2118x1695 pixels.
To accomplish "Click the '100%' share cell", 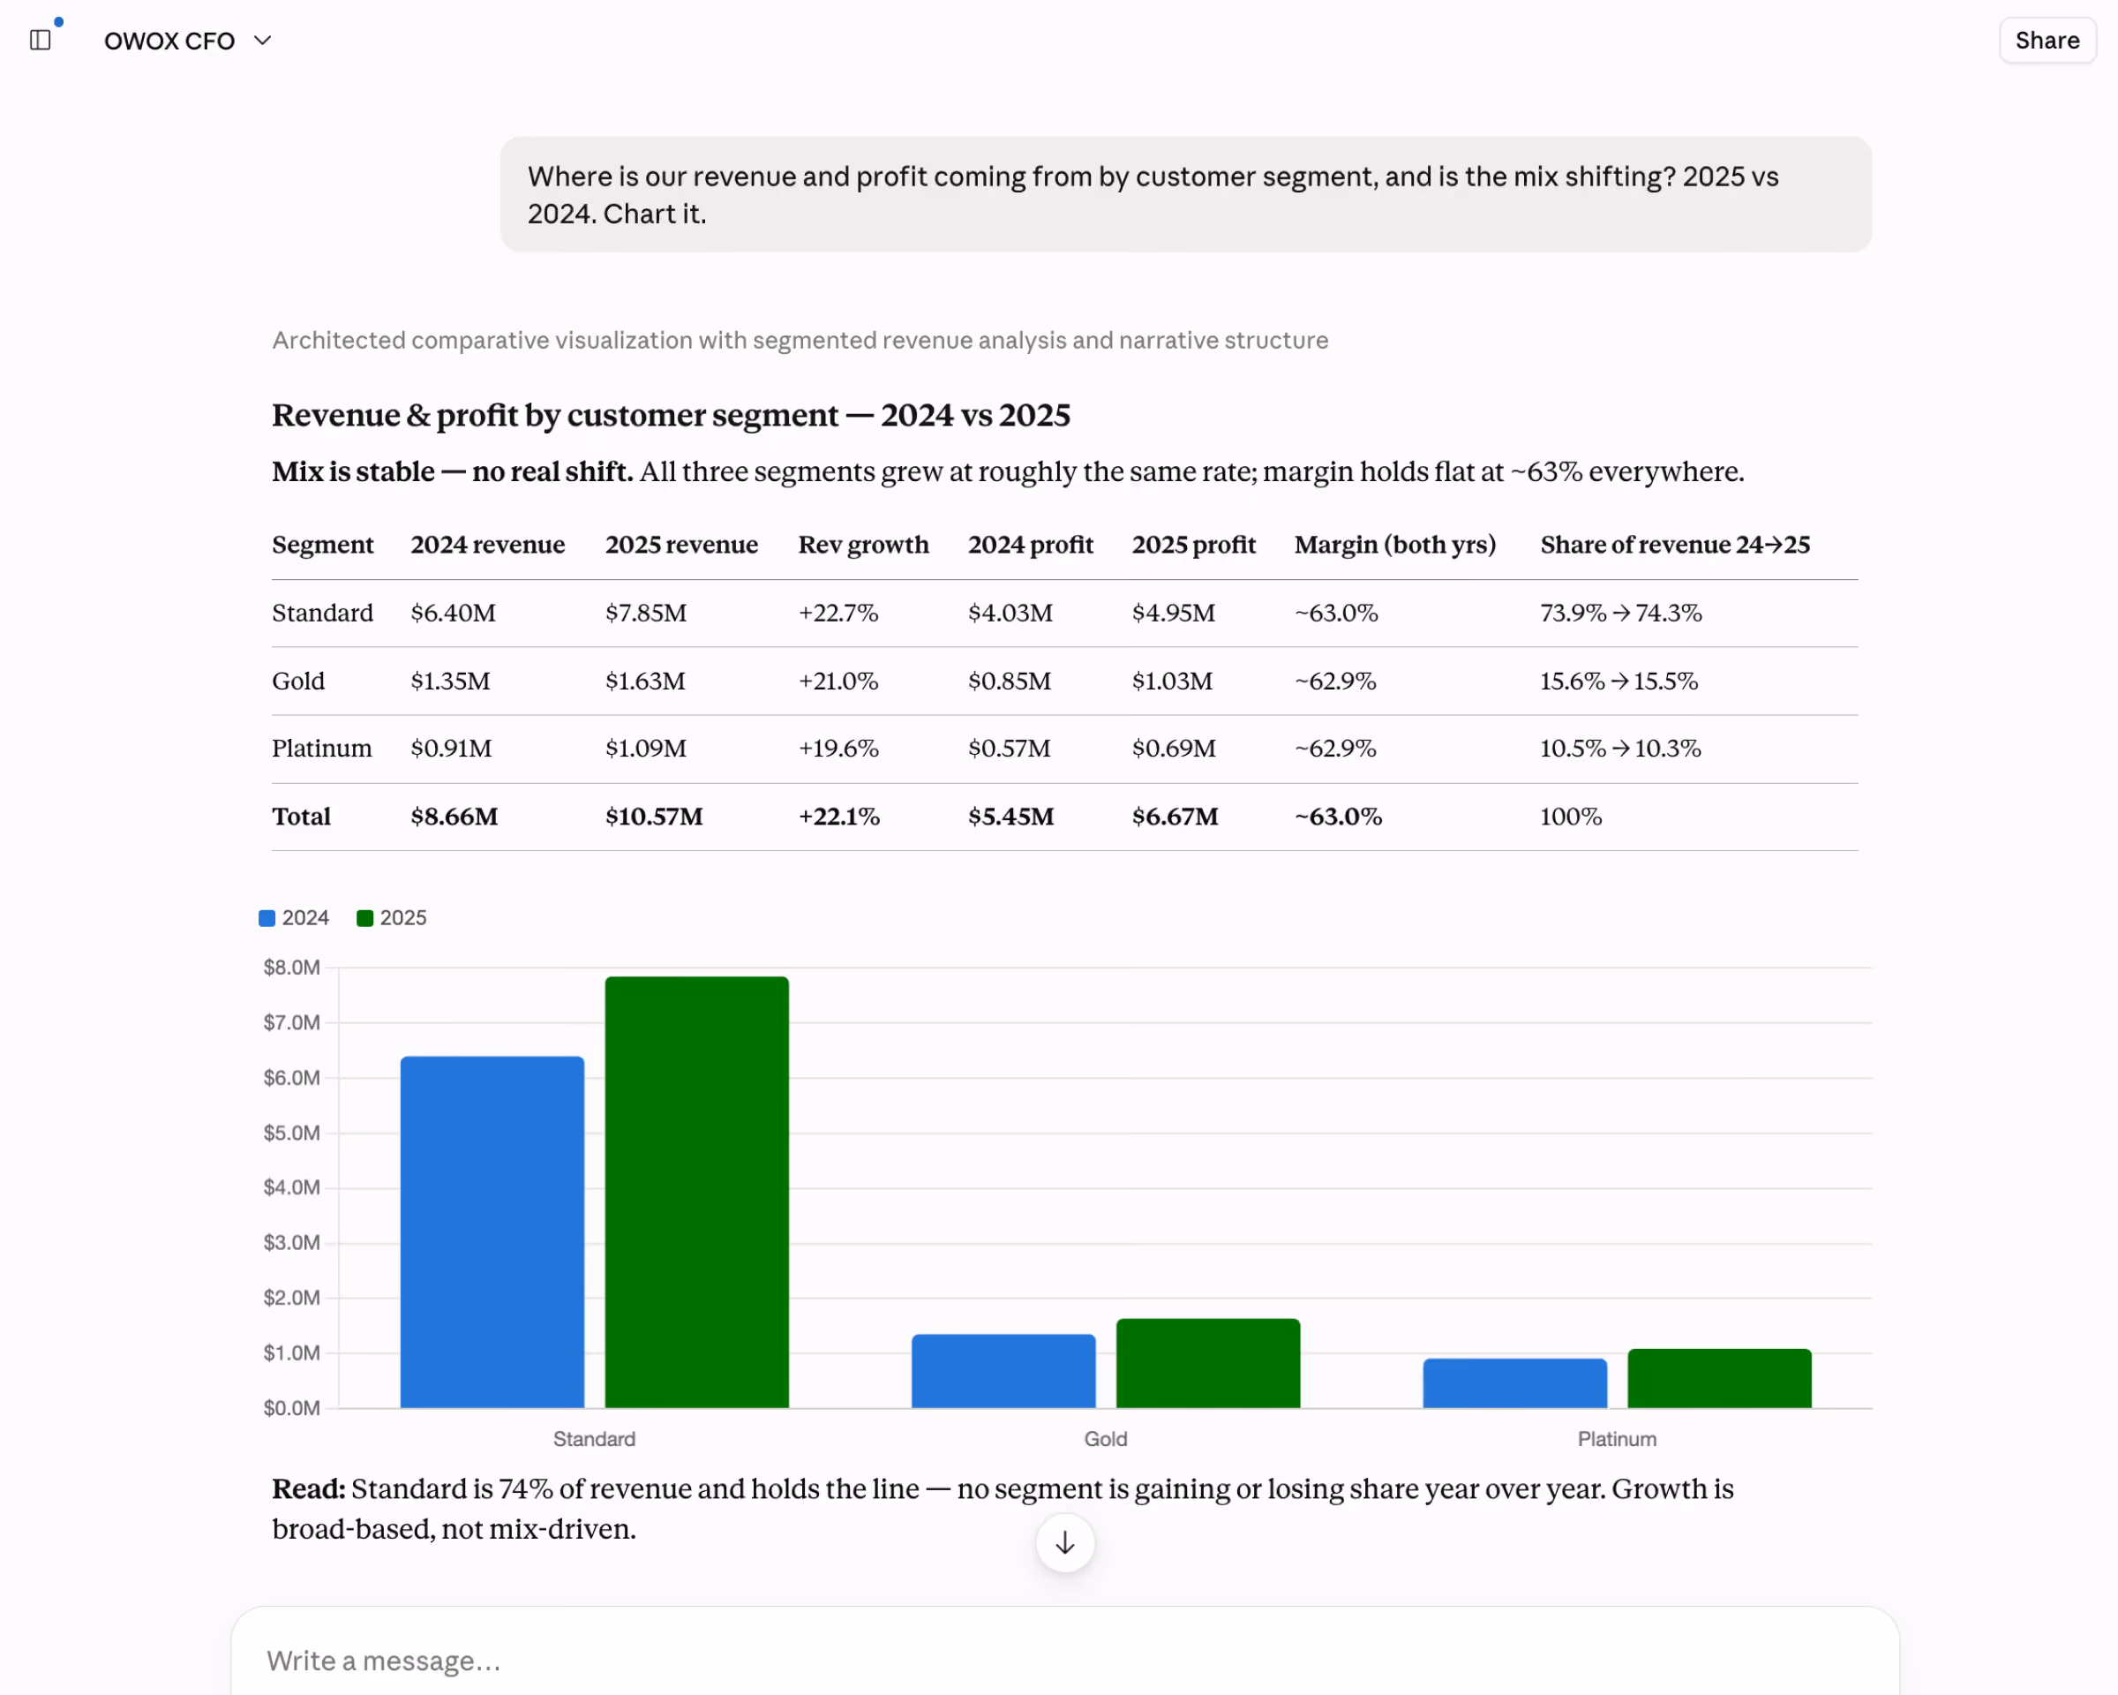I will 1571,817.
